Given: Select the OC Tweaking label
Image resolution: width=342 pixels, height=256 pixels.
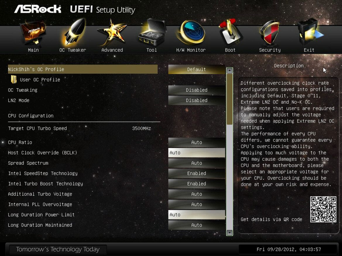Looking at the screenshot, I should [23, 90].
